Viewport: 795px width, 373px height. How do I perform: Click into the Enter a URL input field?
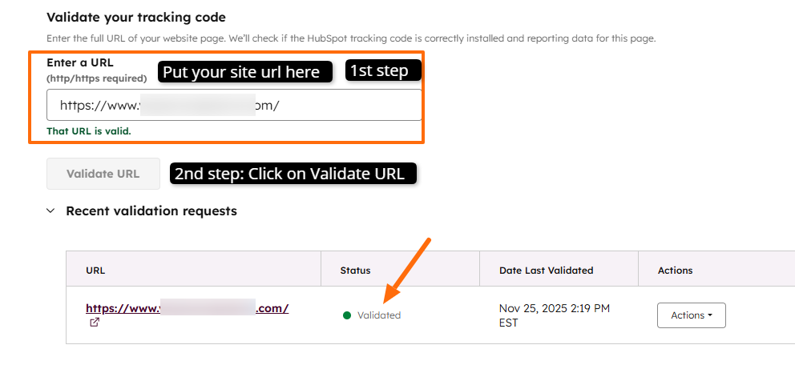click(x=234, y=105)
